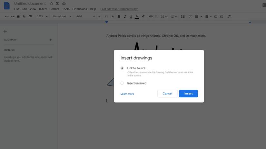Run spelling and grammar check
The width and height of the screenshot is (266, 149).
24,16
